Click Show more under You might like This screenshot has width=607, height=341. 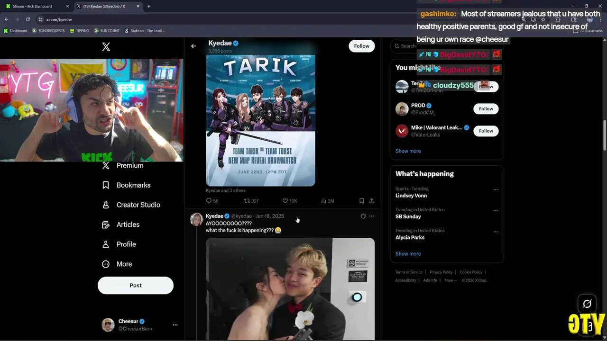point(408,151)
